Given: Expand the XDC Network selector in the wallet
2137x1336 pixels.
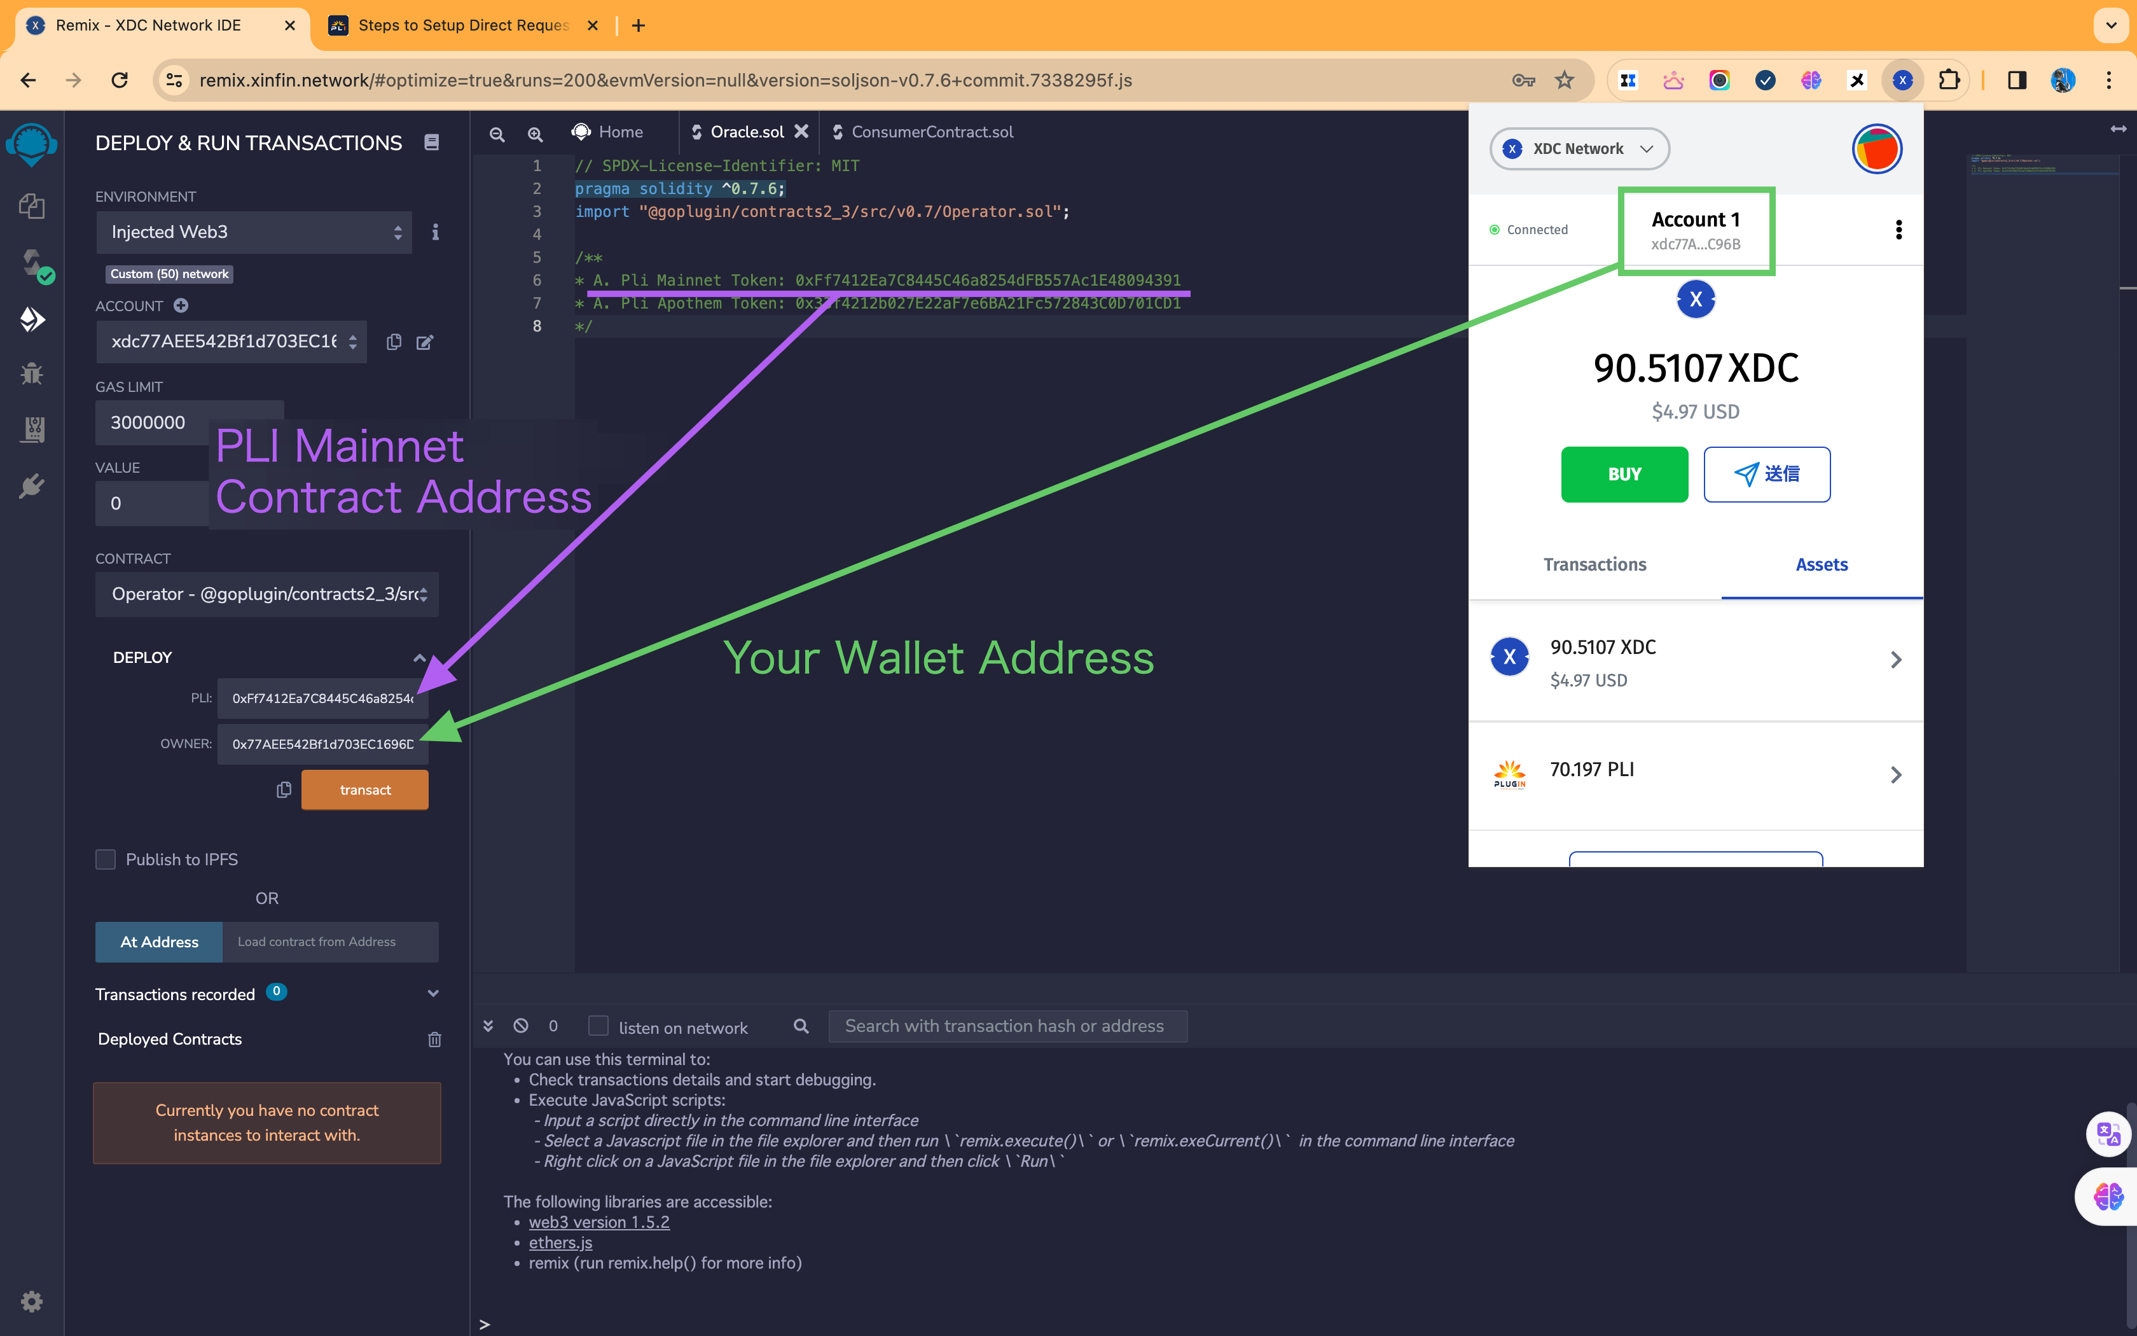Looking at the screenshot, I should point(1579,148).
